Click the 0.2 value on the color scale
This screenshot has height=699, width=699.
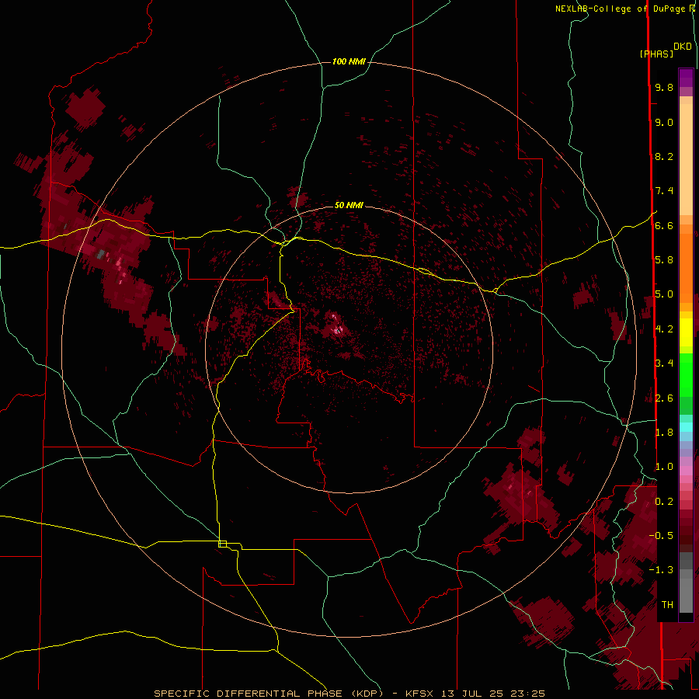[x=664, y=501]
